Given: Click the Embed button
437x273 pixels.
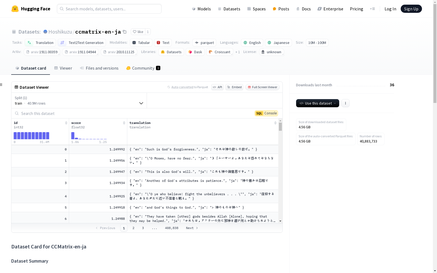Looking at the screenshot, I should point(234,87).
